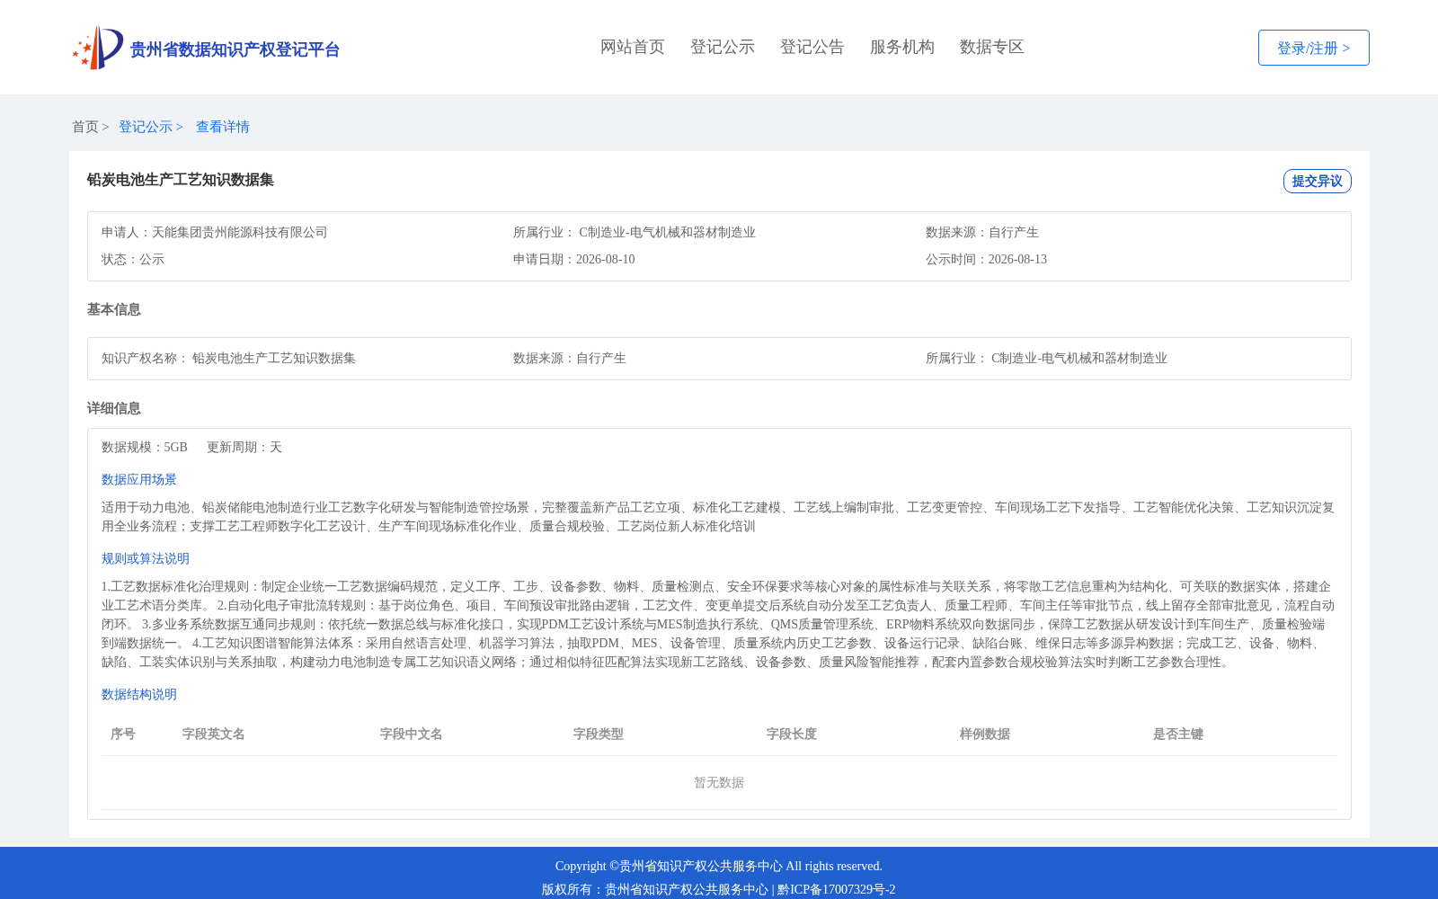The image size is (1438, 899).
Task: Click 详细信息 section heading
Action: [114, 408]
